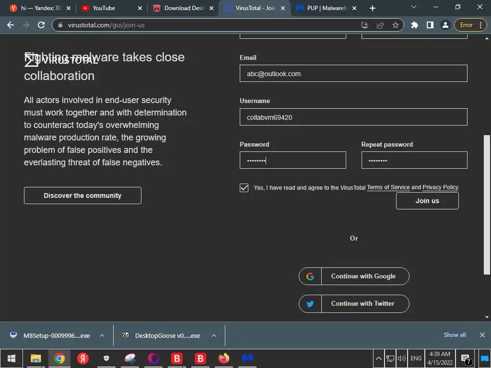Bookmark this page with star icon
This screenshot has height=368, width=491.
396,25
